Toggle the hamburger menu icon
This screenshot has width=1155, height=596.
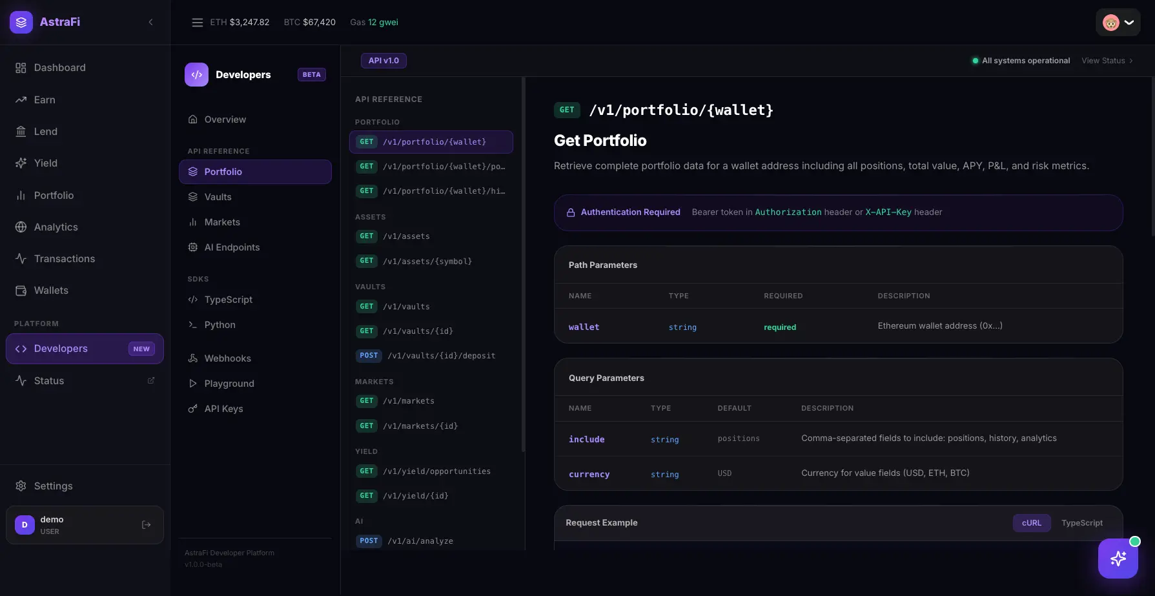(198, 23)
